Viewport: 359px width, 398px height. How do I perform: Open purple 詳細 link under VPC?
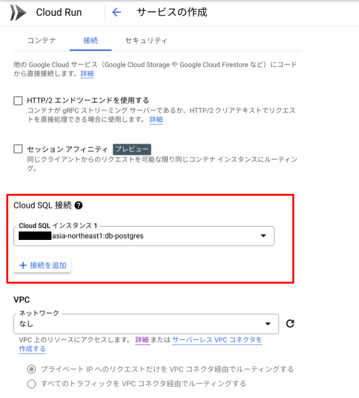point(142,340)
